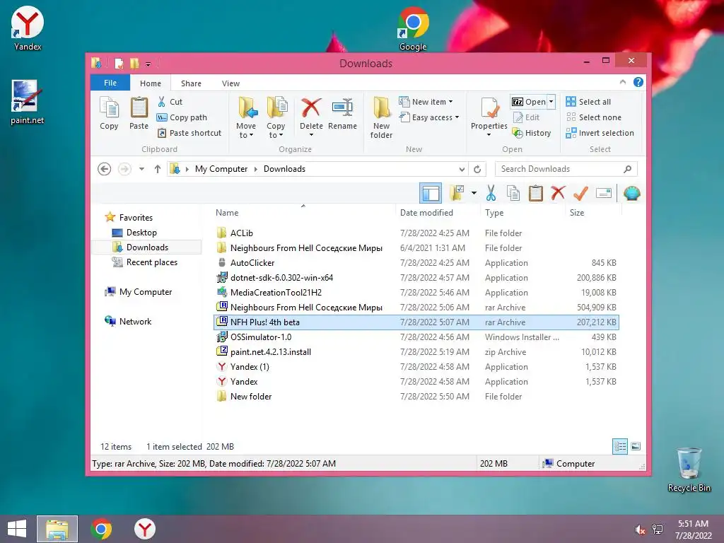This screenshot has height=543, width=724.
Task: Refresh the Downloads folder
Action: click(x=477, y=169)
